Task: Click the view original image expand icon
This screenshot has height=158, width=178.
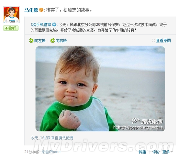Action: pyautogui.click(x=153, y=41)
